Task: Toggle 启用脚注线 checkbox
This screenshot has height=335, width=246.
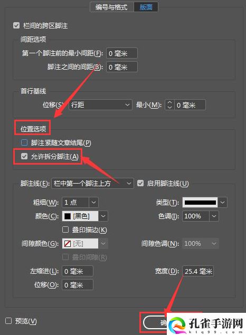Action: click(140, 183)
